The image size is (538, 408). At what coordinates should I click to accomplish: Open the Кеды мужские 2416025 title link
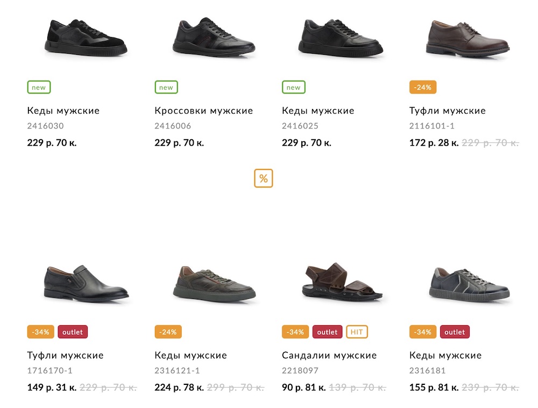click(x=318, y=111)
